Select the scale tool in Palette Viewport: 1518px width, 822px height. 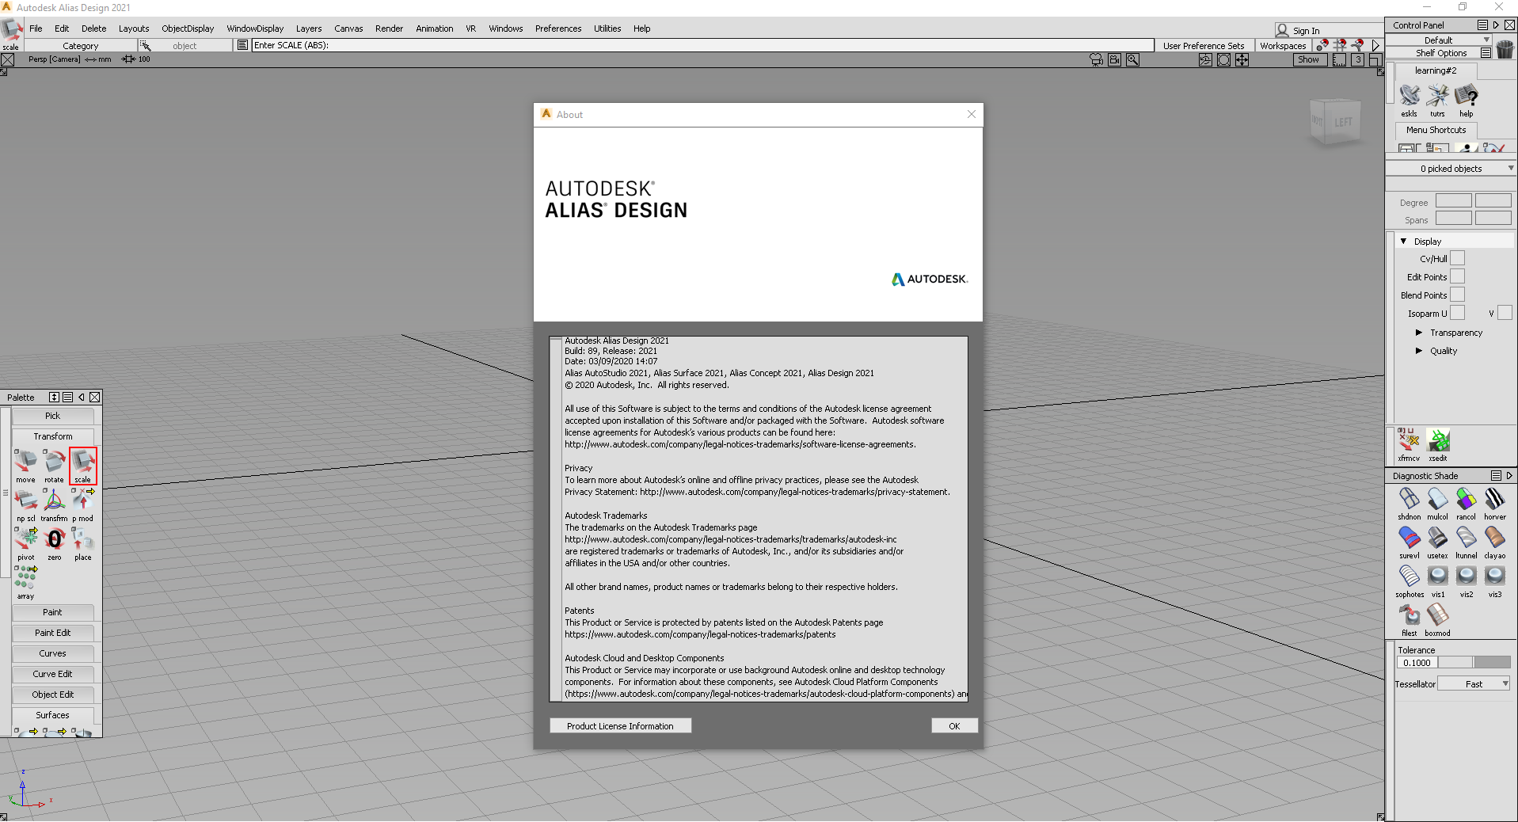coord(82,465)
